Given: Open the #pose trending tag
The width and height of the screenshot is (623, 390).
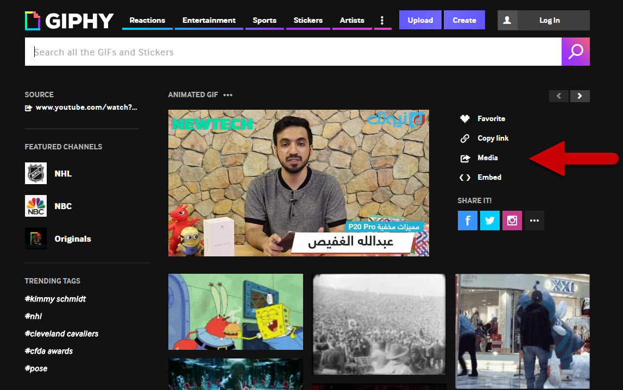Looking at the screenshot, I should click(x=36, y=369).
